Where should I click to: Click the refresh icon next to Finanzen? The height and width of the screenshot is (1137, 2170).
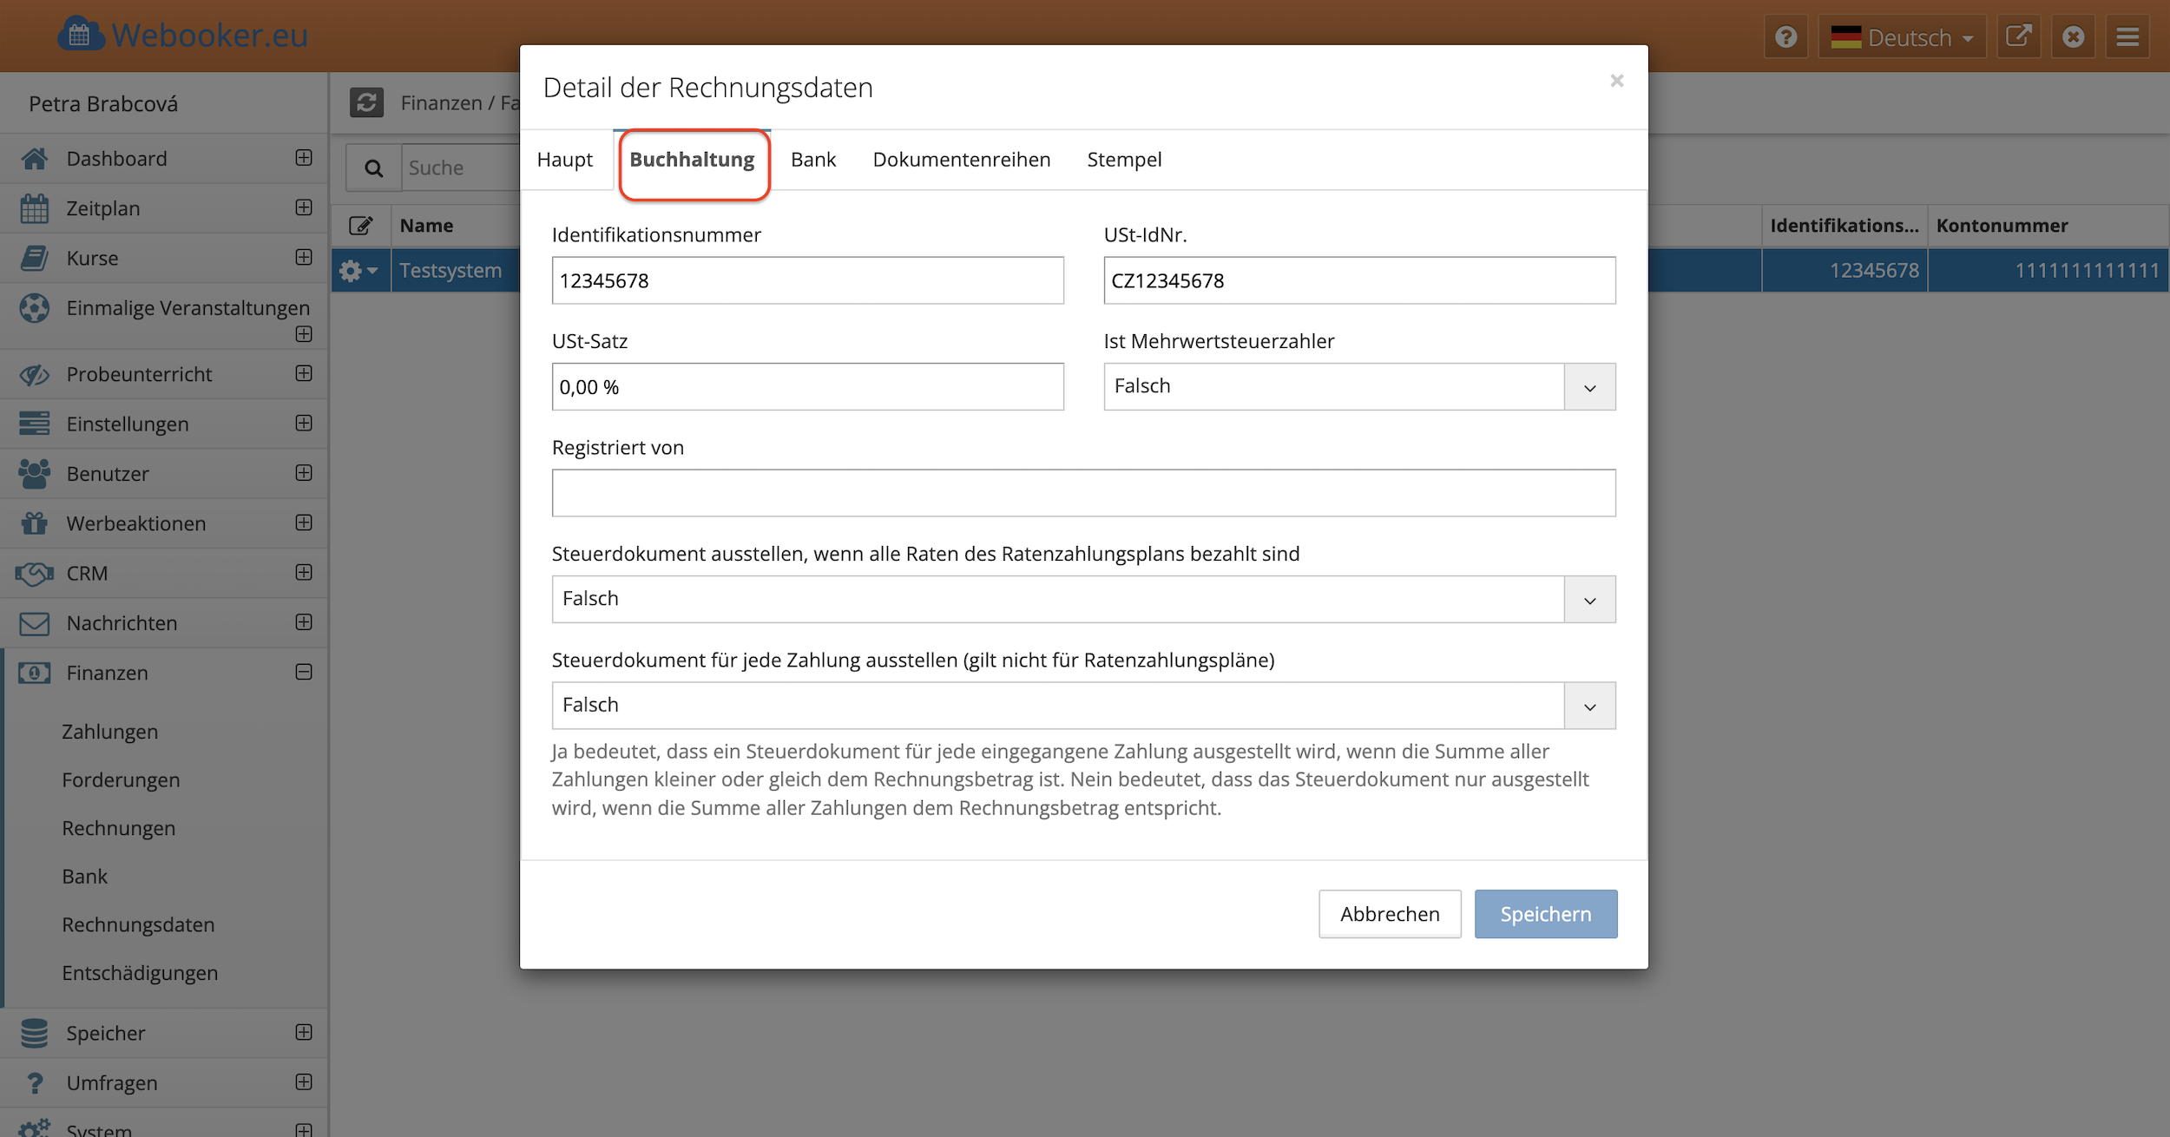point(366,102)
